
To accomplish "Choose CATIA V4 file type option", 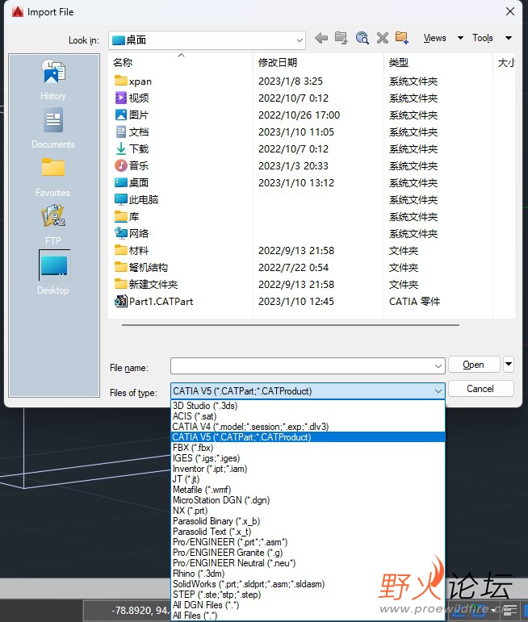I will pyautogui.click(x=308, y=427).
